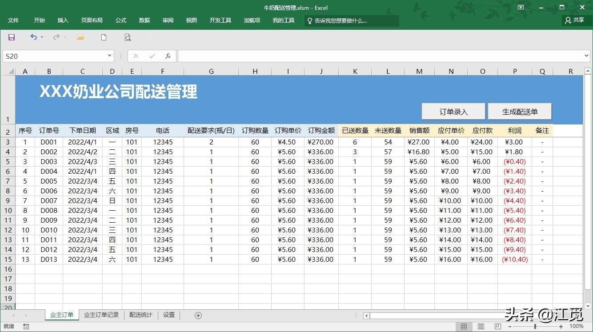Click the New blank document icon
This screenshot has height=332, width=593.
(104, 37)
